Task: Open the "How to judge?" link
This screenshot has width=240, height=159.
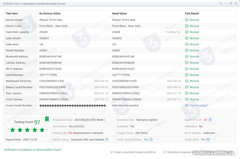Action: click(x=198, y=105)
